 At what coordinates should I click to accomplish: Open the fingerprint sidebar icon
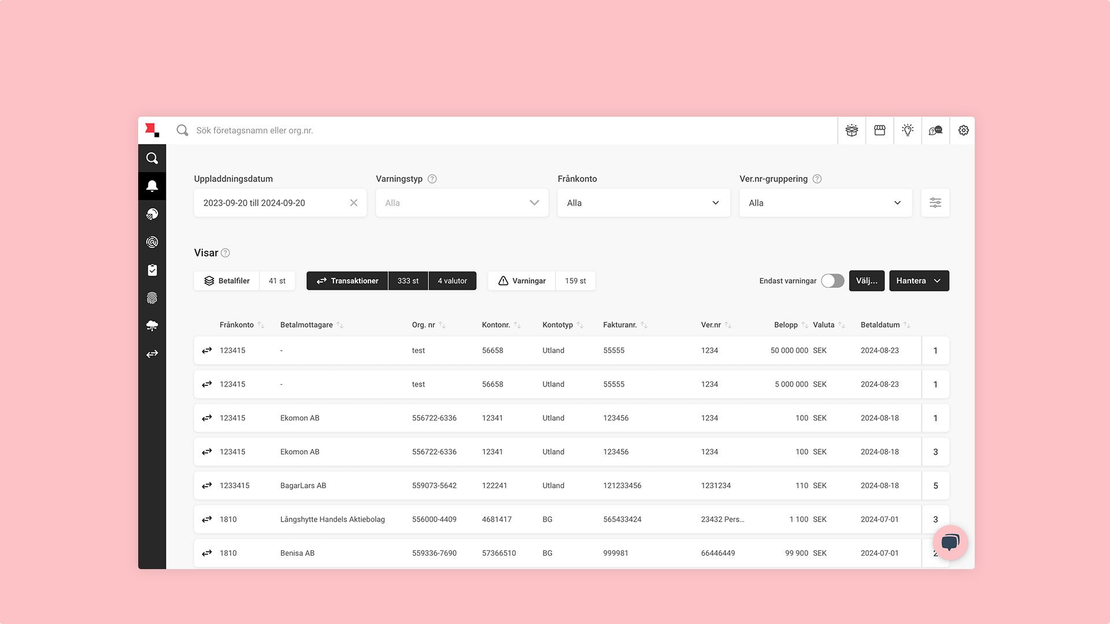click(x=152, y=298)
